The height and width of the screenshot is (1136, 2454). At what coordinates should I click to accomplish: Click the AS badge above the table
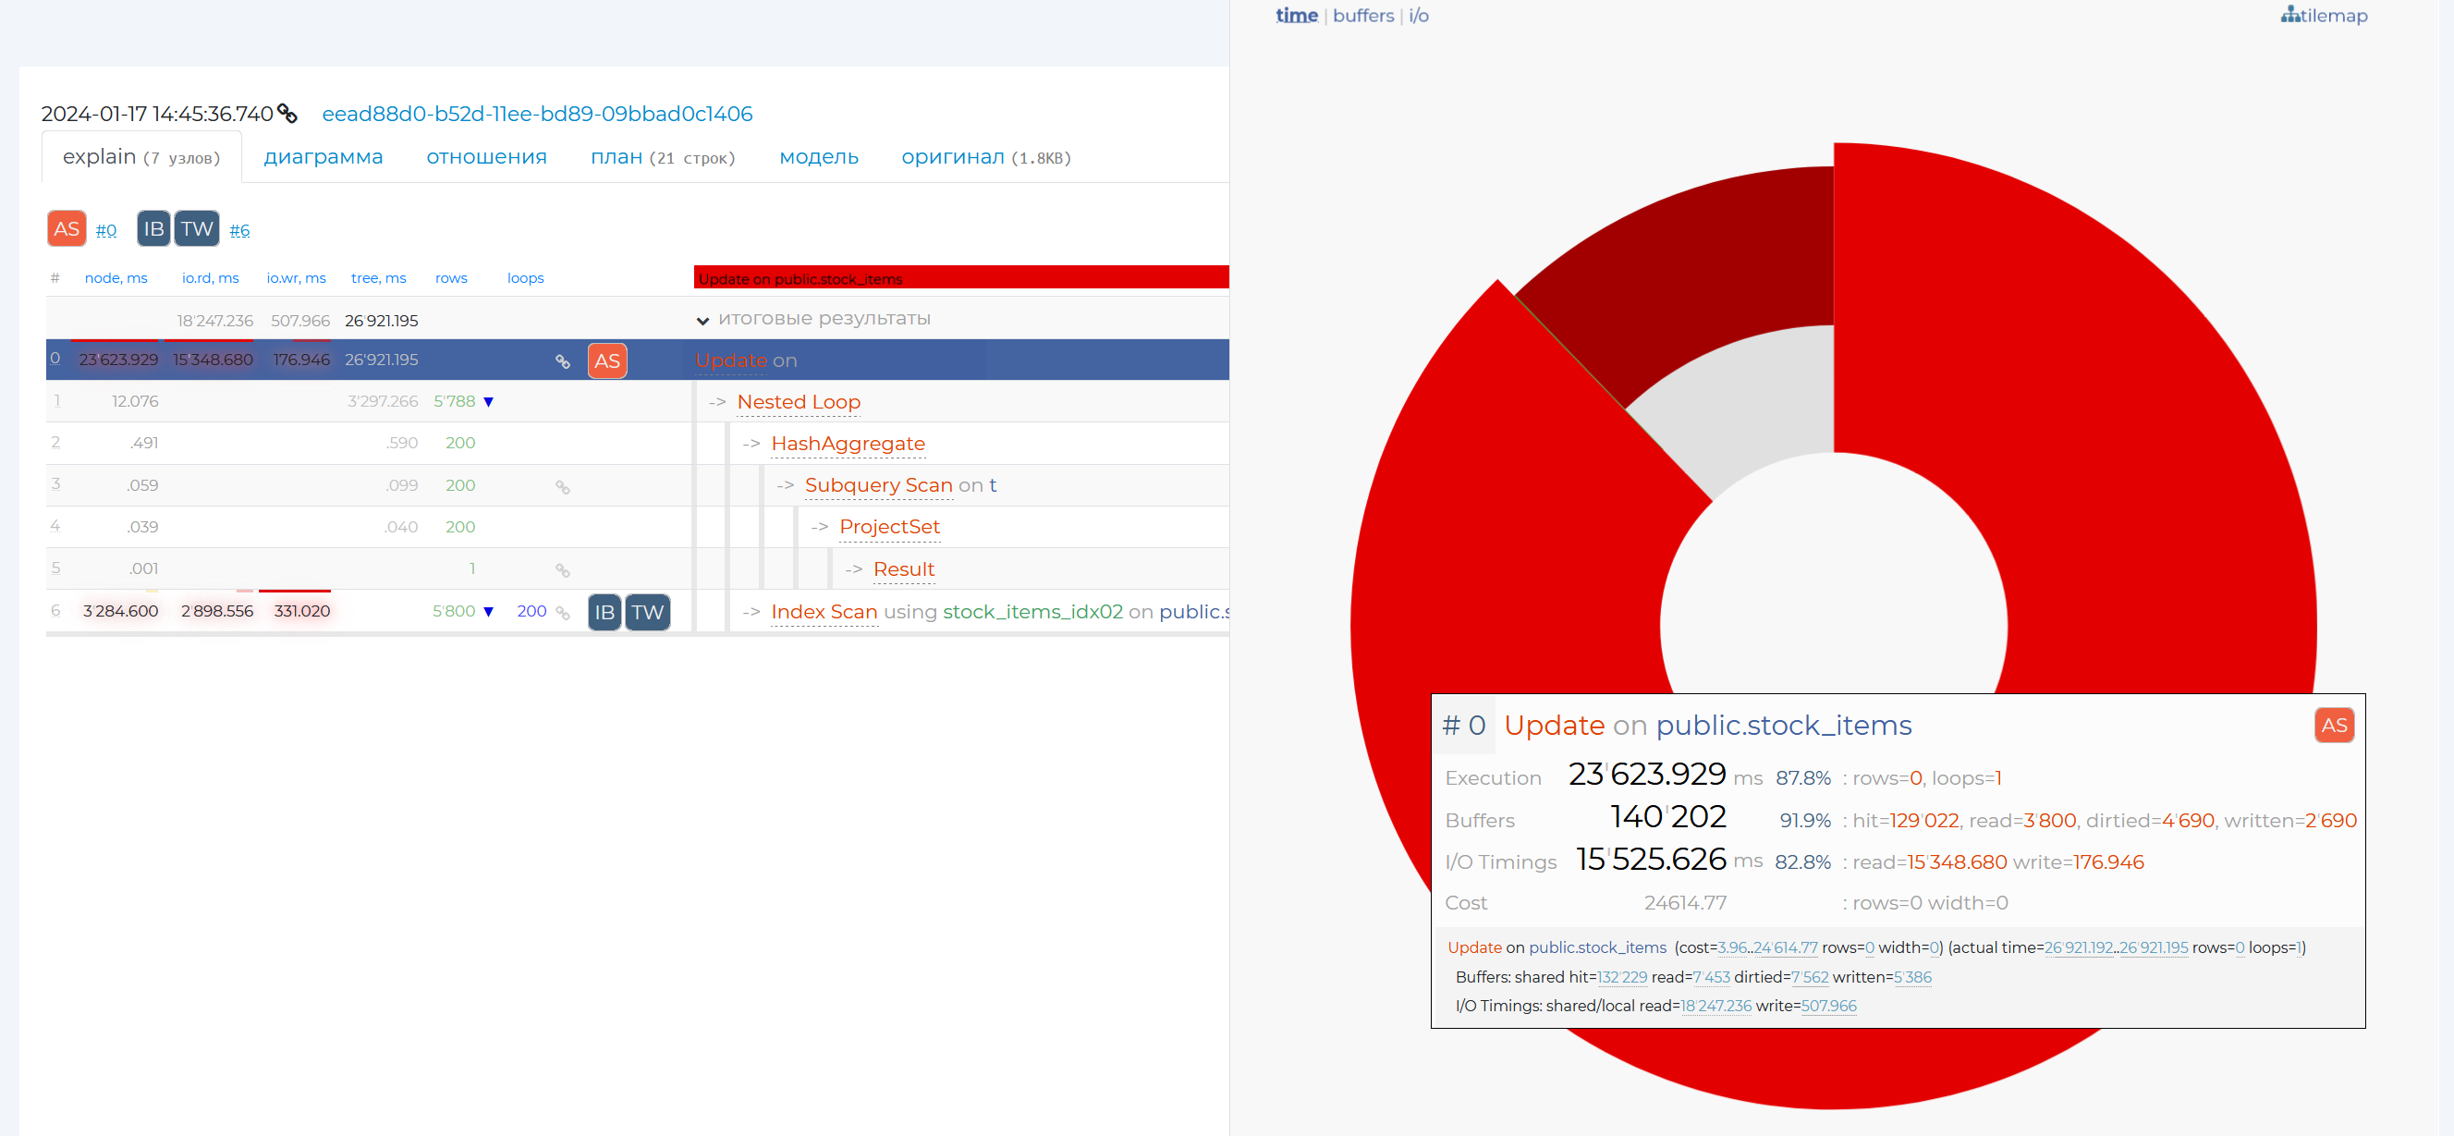[66, 228]
